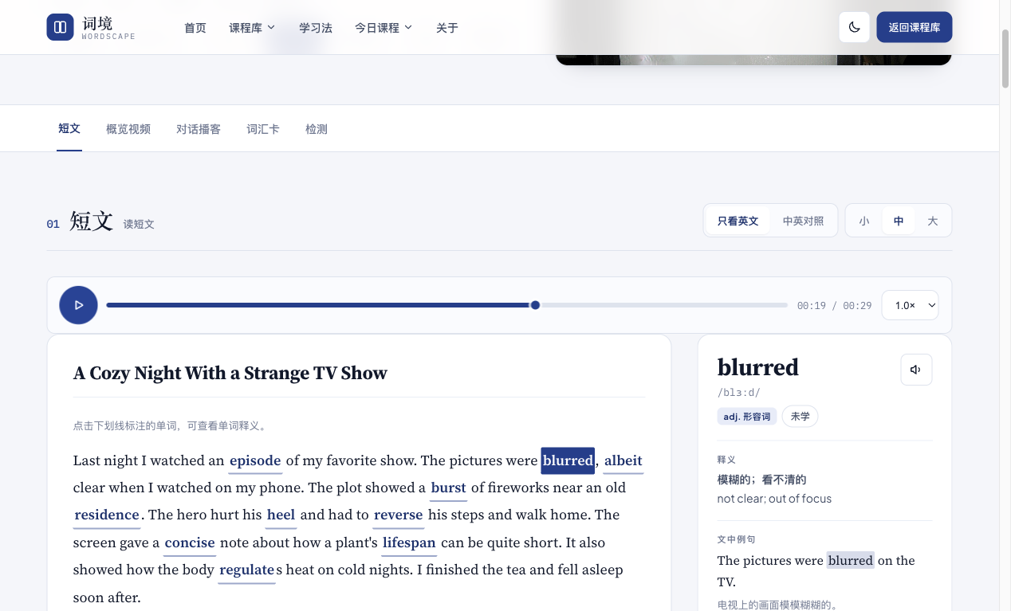Expand the 今日课程 dropdown menu

384,27
